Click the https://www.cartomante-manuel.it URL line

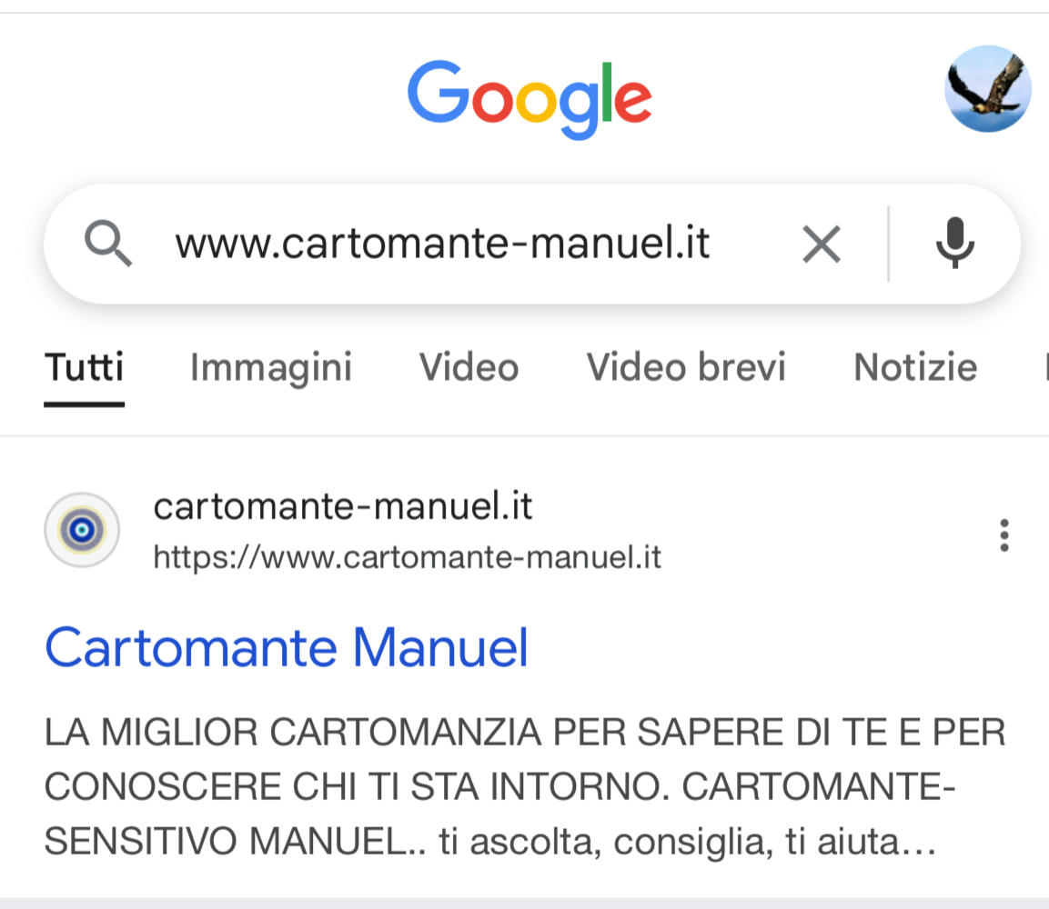click(x=407, y=556)
